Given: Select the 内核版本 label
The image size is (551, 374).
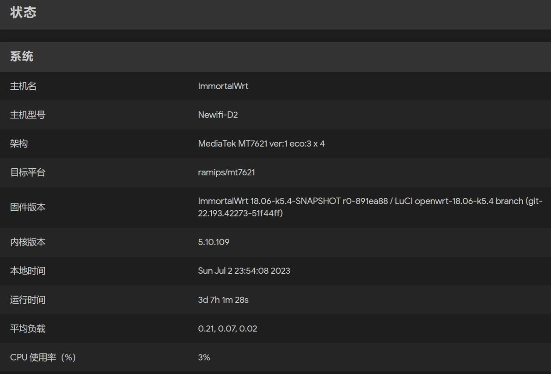Looking at the screenshot, I should (x=28, y=242).
